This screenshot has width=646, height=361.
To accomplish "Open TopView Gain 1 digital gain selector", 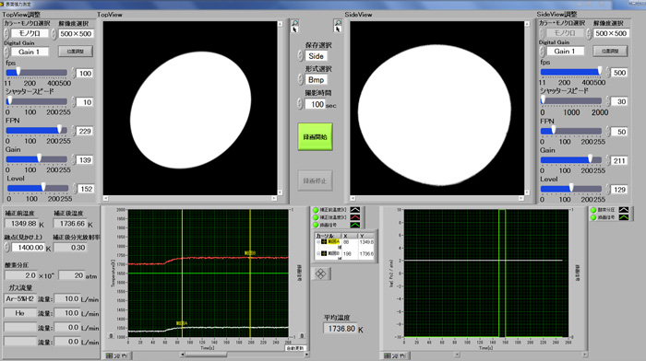I will coord(30,52).
